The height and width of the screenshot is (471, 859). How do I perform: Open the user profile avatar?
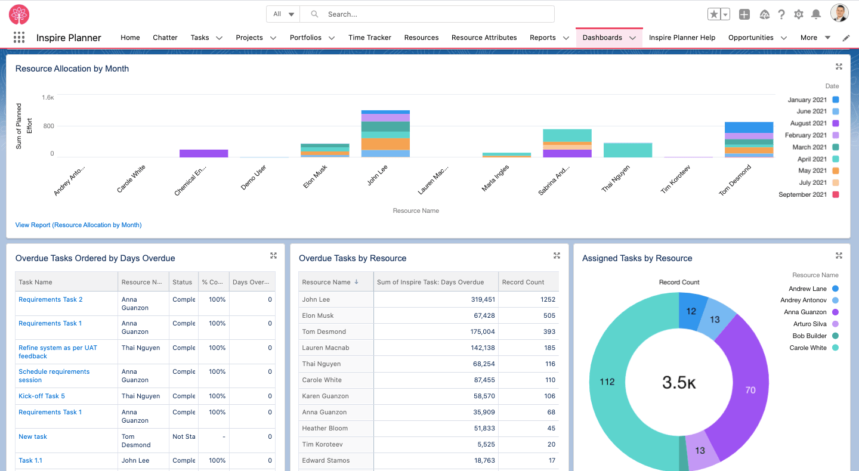pyautogui.click(x=839, y=14)
